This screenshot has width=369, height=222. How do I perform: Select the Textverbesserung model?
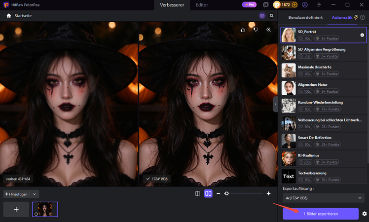(324, 176)
